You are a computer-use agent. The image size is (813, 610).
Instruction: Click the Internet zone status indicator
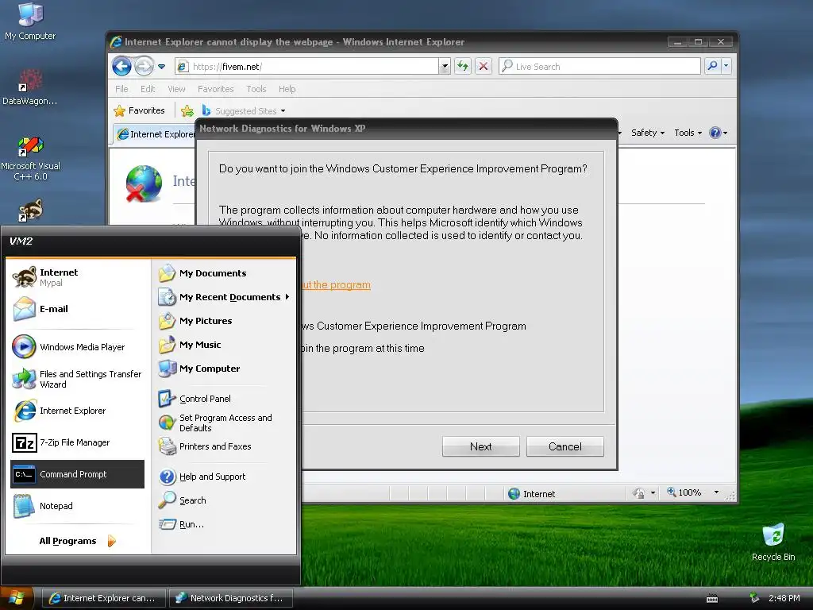click(532, 494)
